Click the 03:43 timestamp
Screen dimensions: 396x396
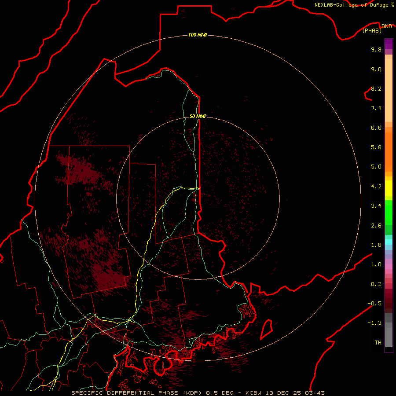pyautogui.click(x=315, y=393)
